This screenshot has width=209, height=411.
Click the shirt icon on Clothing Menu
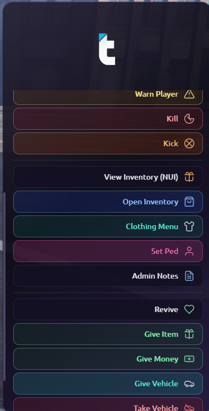(x=189, y=226)
